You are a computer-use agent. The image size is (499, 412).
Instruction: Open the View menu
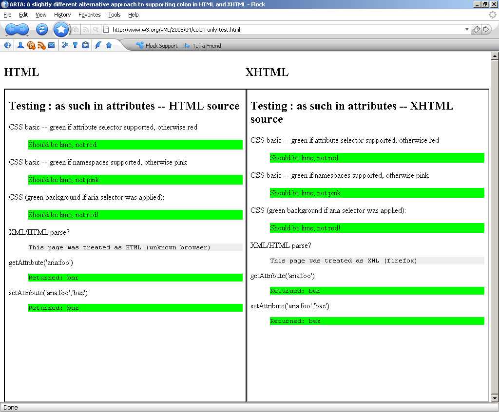point(41,15)
